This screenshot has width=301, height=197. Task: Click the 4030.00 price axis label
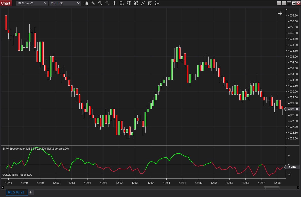(293, 92)
